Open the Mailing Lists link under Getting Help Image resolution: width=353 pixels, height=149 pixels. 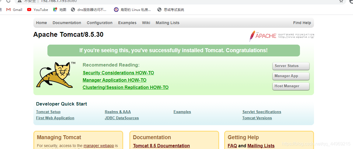coord(261,146)
